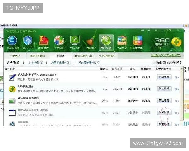Click the ctfmon.exe pen-and-grid row icon
The image size is (189, 151).
(x=12, y=77)
